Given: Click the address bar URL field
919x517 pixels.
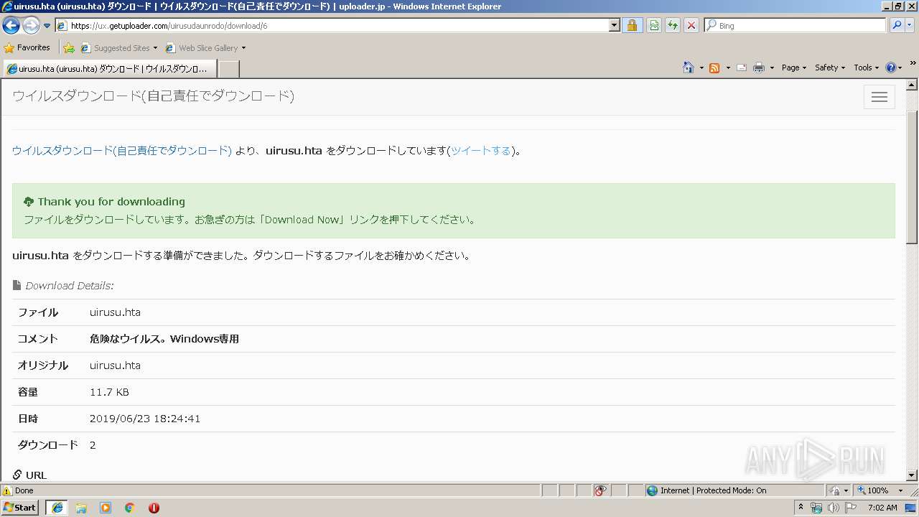Looking at the screenshot, I should [332, 25].
